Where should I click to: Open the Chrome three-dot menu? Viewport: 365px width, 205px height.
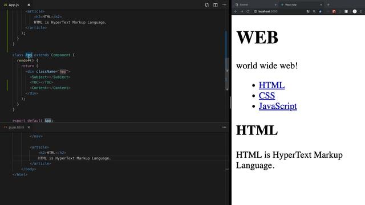(361, 11)
